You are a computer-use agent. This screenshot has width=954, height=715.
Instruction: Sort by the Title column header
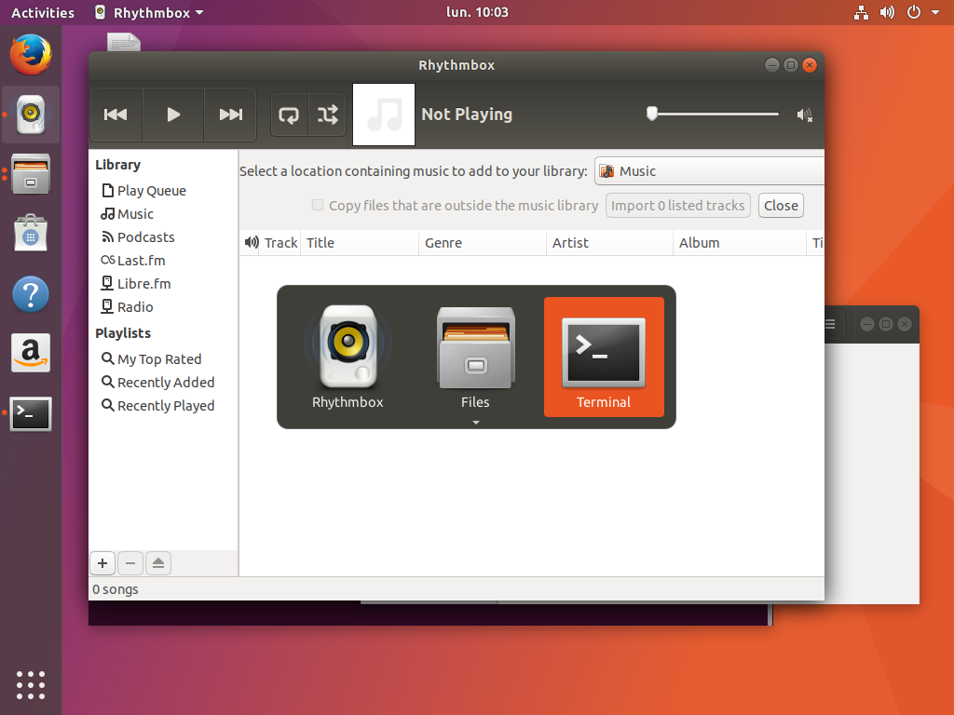click(359, 243)
